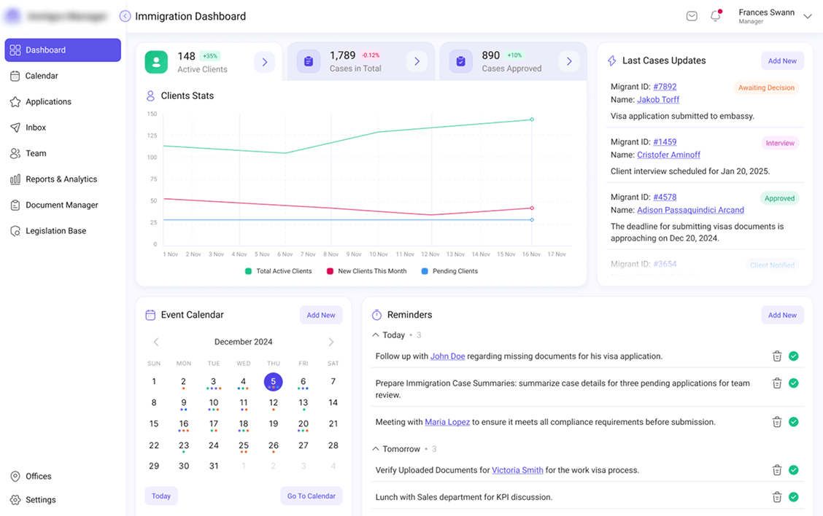
Task: Show next month in Event Calendar
Action: click(331, 342)
